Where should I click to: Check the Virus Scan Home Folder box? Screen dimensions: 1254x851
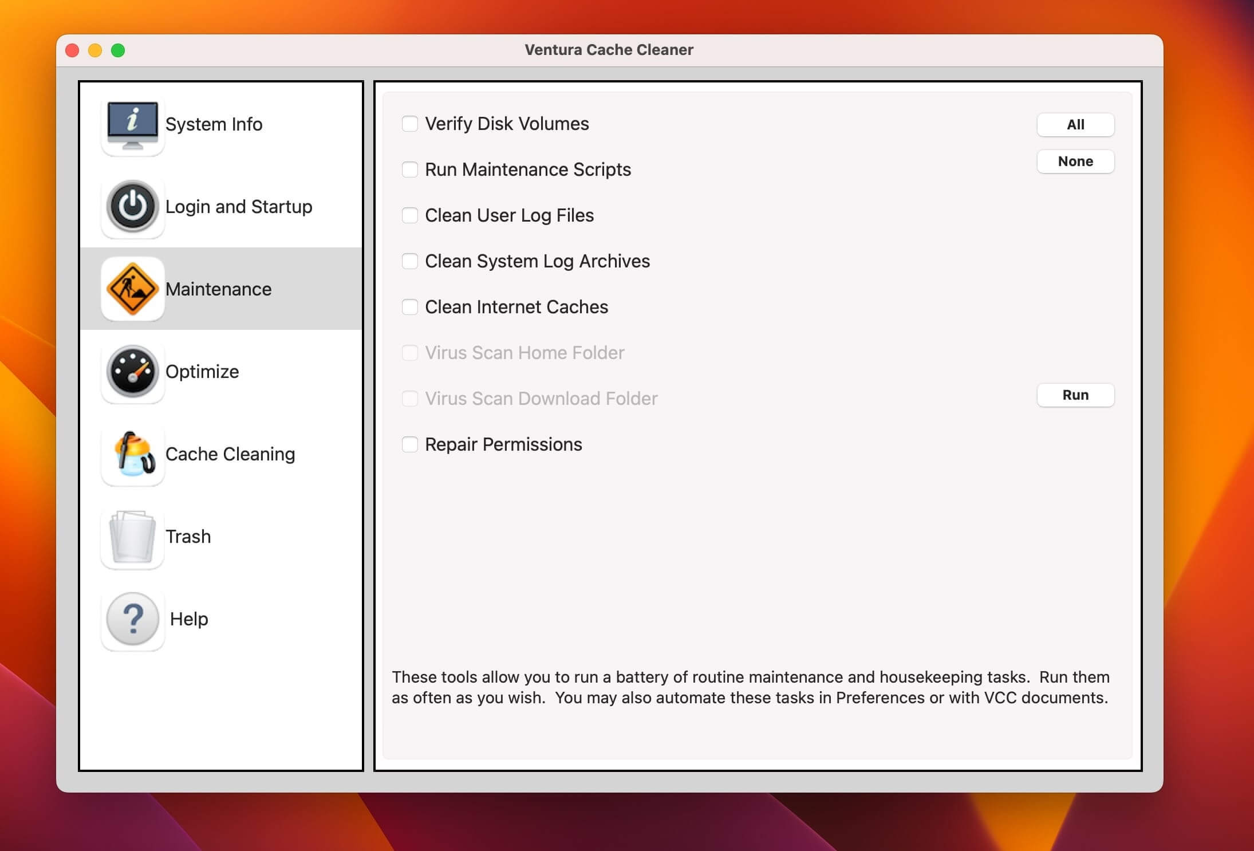pos(409,353)
